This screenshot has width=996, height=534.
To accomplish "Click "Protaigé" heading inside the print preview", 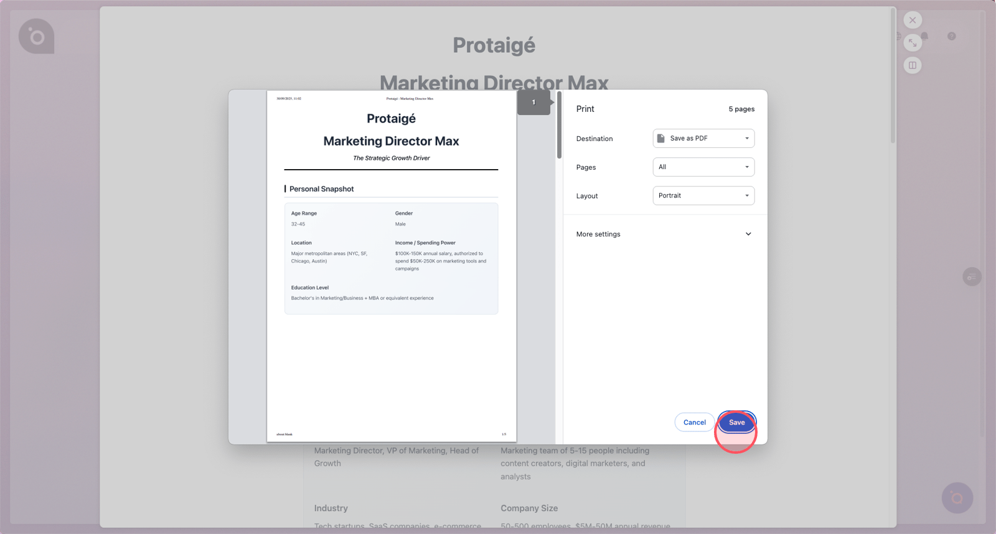I will pyautogui.click(x=391, y=119).
